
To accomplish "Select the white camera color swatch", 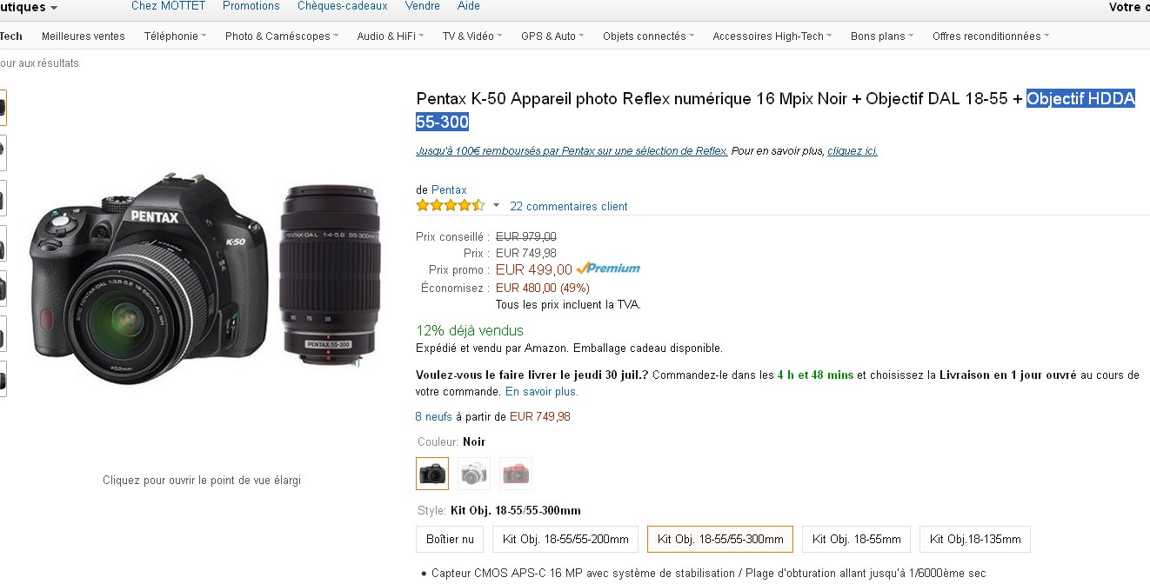I will pos(474,474).
